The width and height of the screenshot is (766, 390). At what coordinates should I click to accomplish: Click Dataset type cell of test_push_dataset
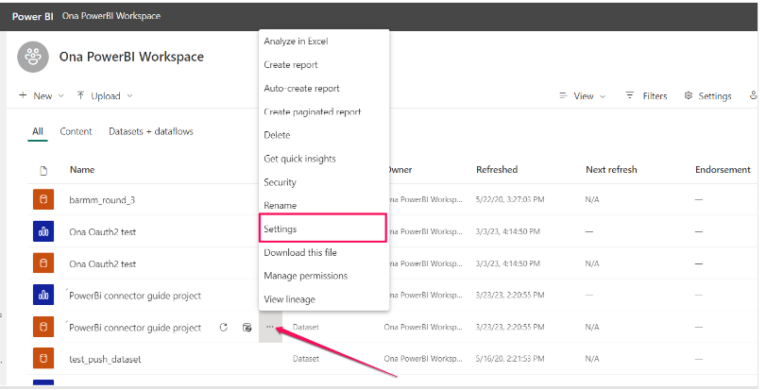pyautogui.click(x=306, y=359)
